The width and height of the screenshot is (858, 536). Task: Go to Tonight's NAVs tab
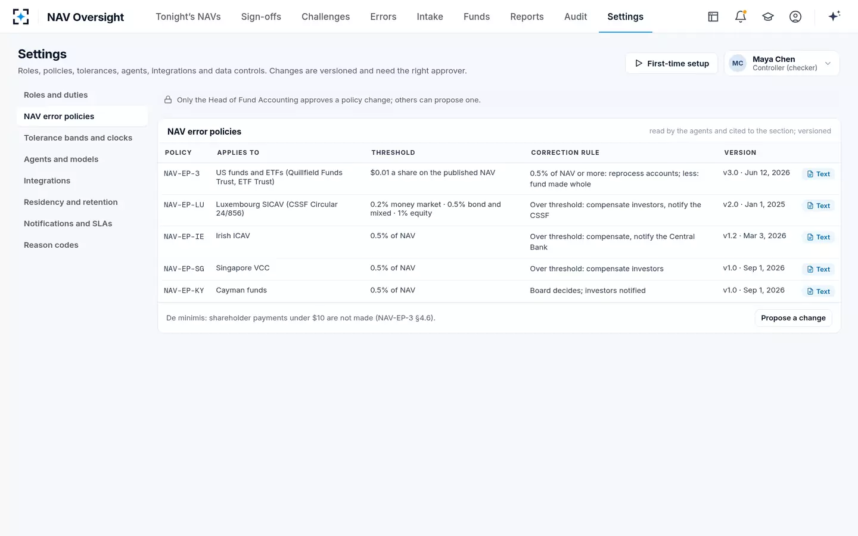click(188, 17)
